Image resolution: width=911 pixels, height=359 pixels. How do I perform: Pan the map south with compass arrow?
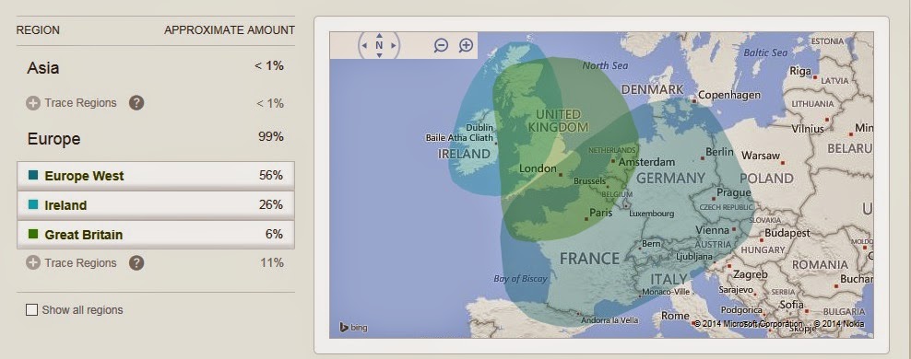379,55
